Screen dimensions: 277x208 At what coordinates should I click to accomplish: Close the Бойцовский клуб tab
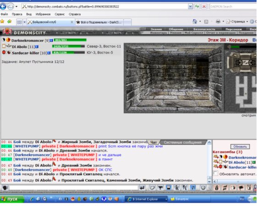coord(72,22)
